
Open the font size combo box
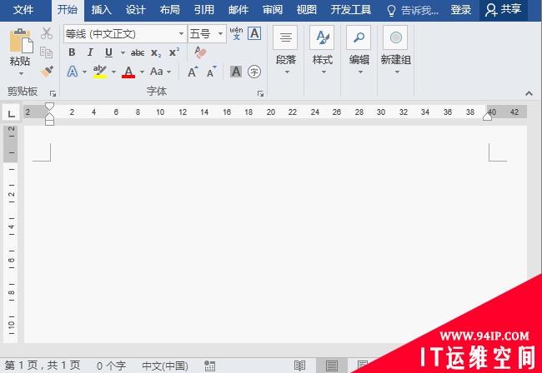pos(207,34)
